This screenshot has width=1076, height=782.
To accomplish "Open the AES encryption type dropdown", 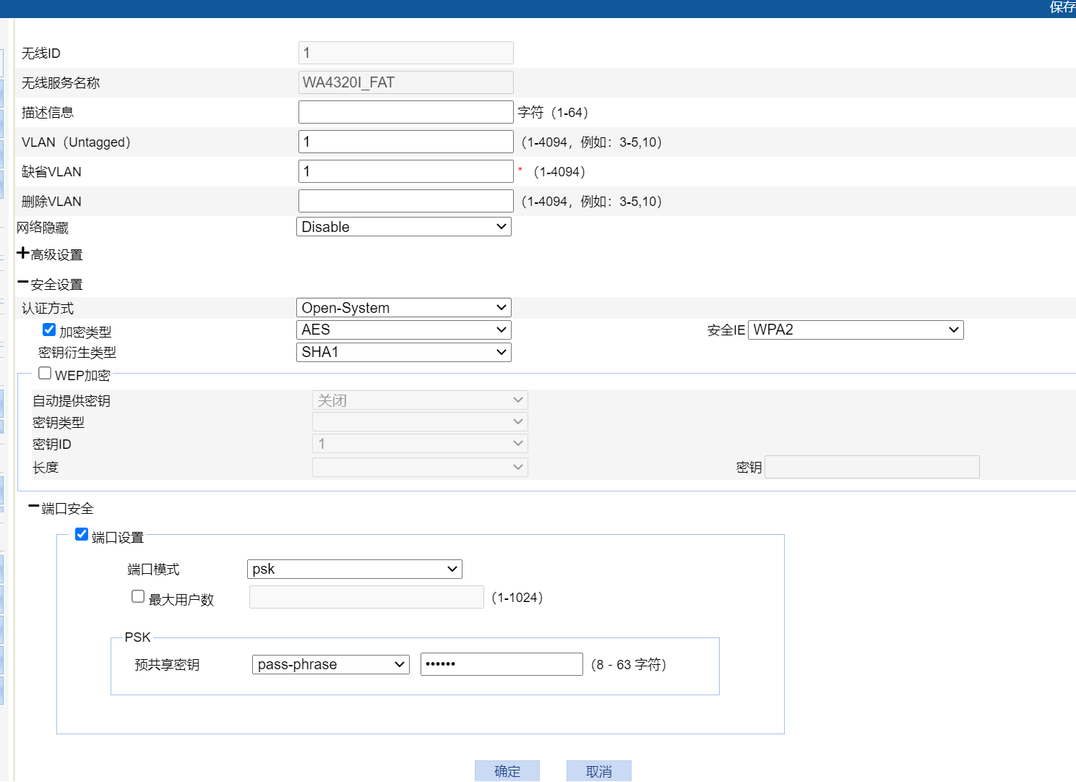I will tap(404, 330).
